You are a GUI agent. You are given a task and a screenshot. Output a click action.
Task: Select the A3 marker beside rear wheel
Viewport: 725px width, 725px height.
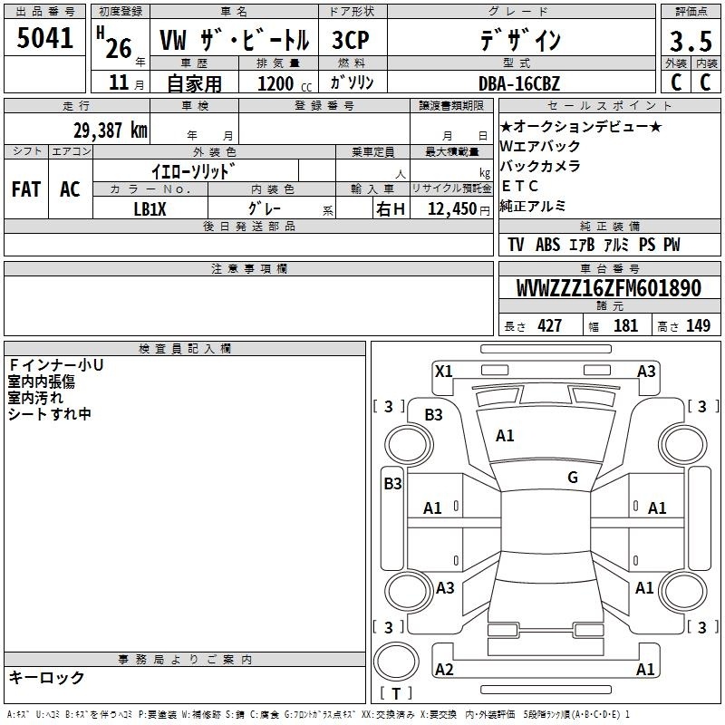(445, 587)
